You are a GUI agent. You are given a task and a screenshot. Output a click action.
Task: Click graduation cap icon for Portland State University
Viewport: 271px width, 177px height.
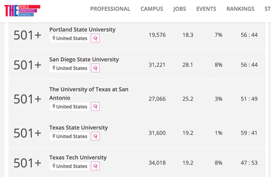pos(95,38)
